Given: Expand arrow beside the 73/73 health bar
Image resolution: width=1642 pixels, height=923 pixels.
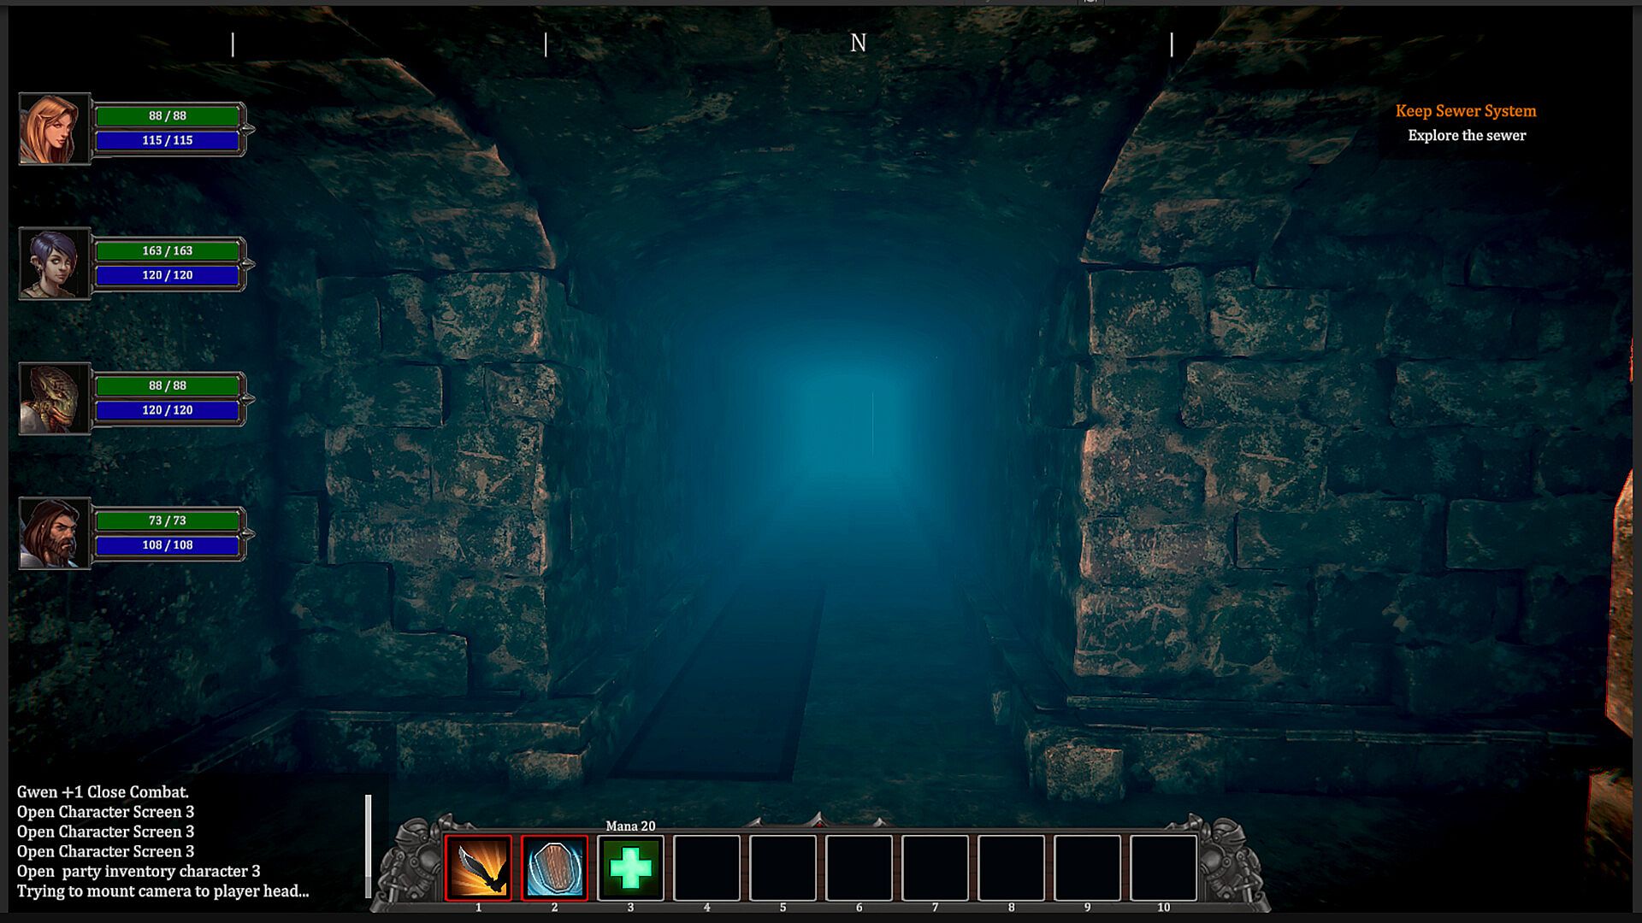Looking at the screenshot, I should [249, 534].
